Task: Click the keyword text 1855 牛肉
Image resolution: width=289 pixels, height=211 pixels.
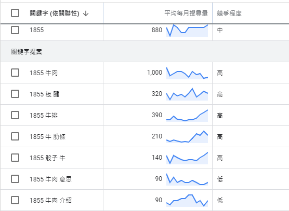Action: tap(44, 73)
